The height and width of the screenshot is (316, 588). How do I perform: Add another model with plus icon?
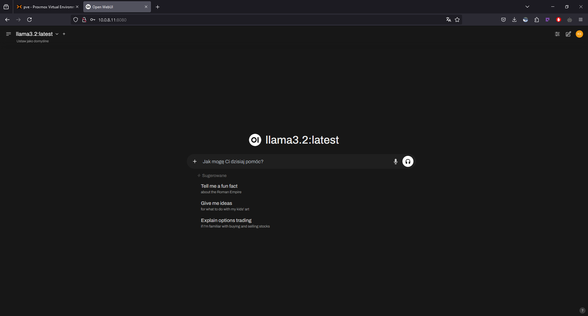64,34
